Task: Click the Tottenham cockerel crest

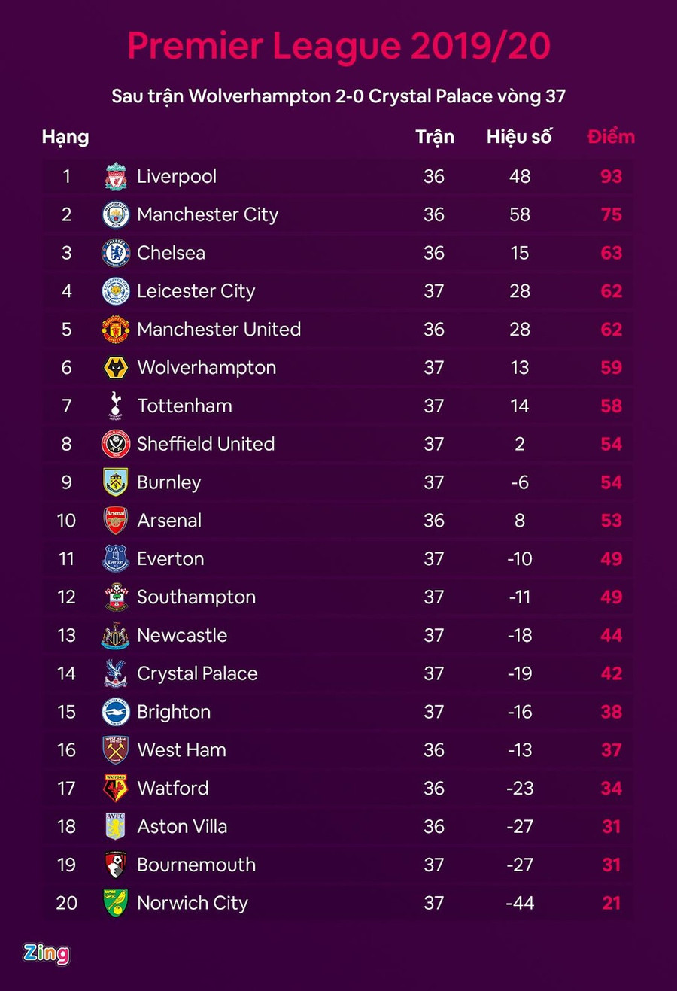Action: coord(116,406)
